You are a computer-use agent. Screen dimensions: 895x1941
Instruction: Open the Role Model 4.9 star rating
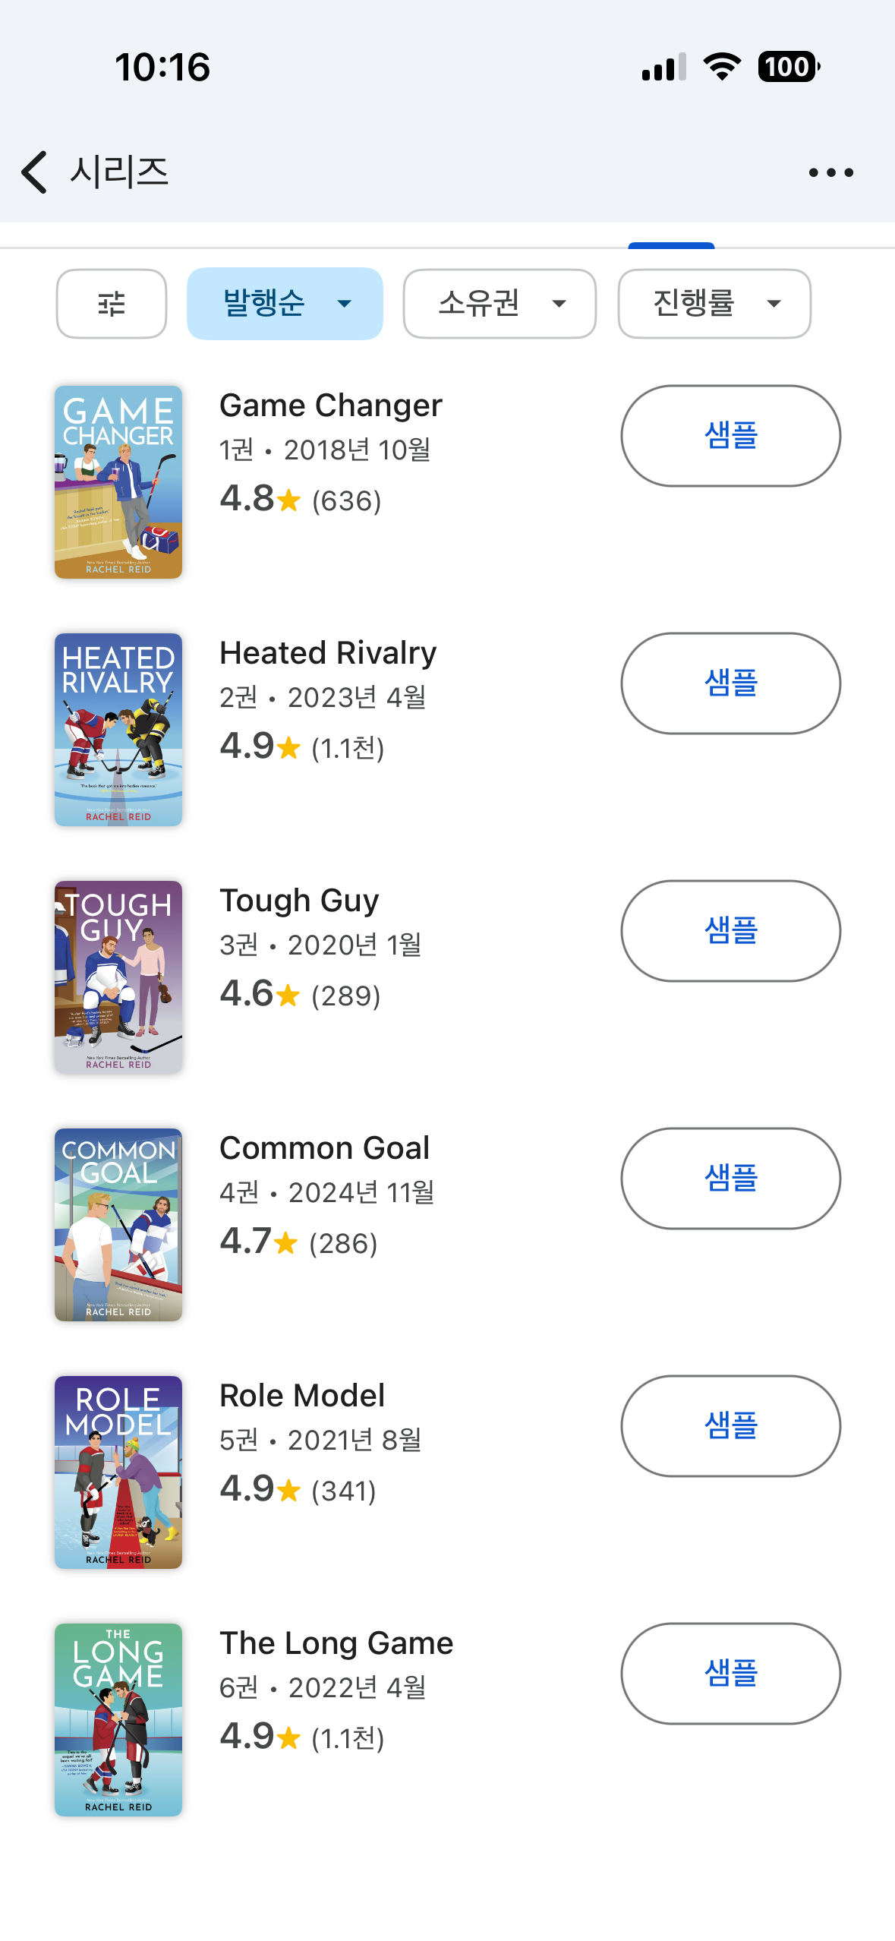click(298, 1489)
